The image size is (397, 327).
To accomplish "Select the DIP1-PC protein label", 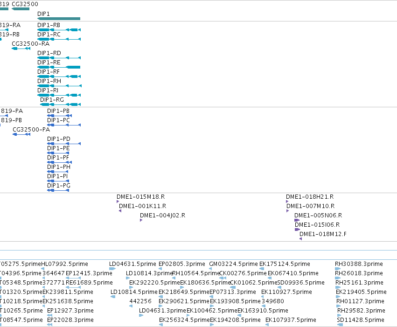I will click(x=58, y=120).
